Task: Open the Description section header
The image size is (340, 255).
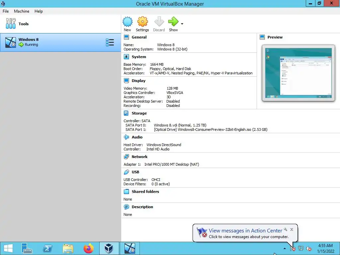Action: pos(142,207)
